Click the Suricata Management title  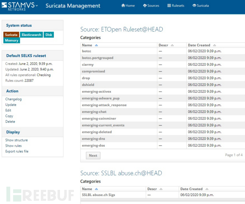73,6
